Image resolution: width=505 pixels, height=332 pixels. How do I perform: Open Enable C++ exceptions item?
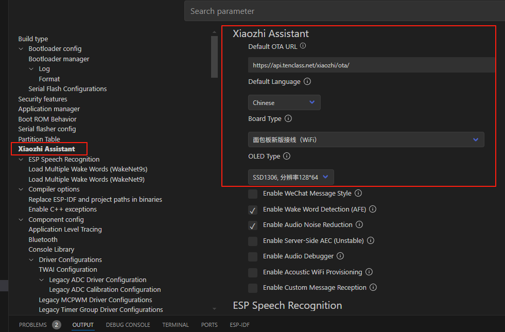(x=62, y=209)
